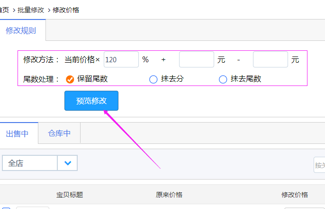Select the 保留尾数 radio option
Viewport: 325px width, 209px height.
click(x=70, y=79)
